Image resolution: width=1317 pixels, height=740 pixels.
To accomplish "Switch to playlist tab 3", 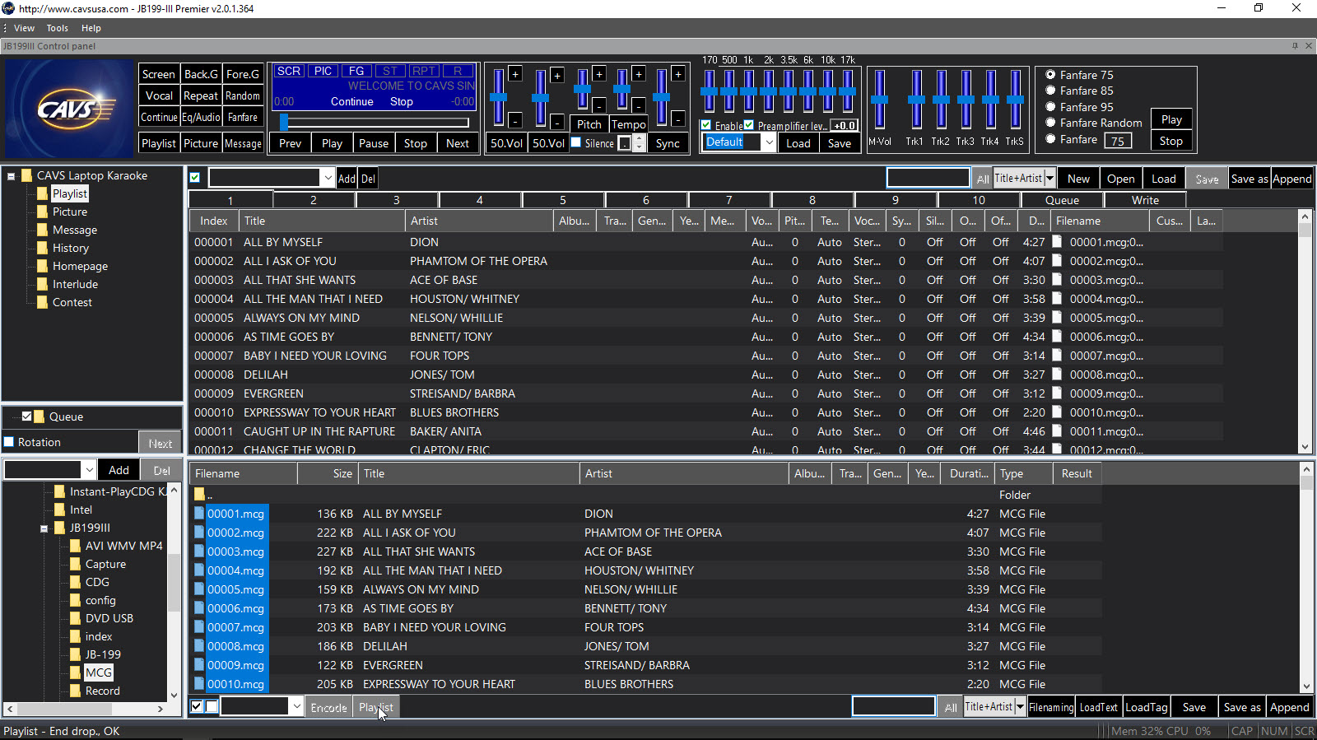I will pyautogui.click(x=397, y=200).
